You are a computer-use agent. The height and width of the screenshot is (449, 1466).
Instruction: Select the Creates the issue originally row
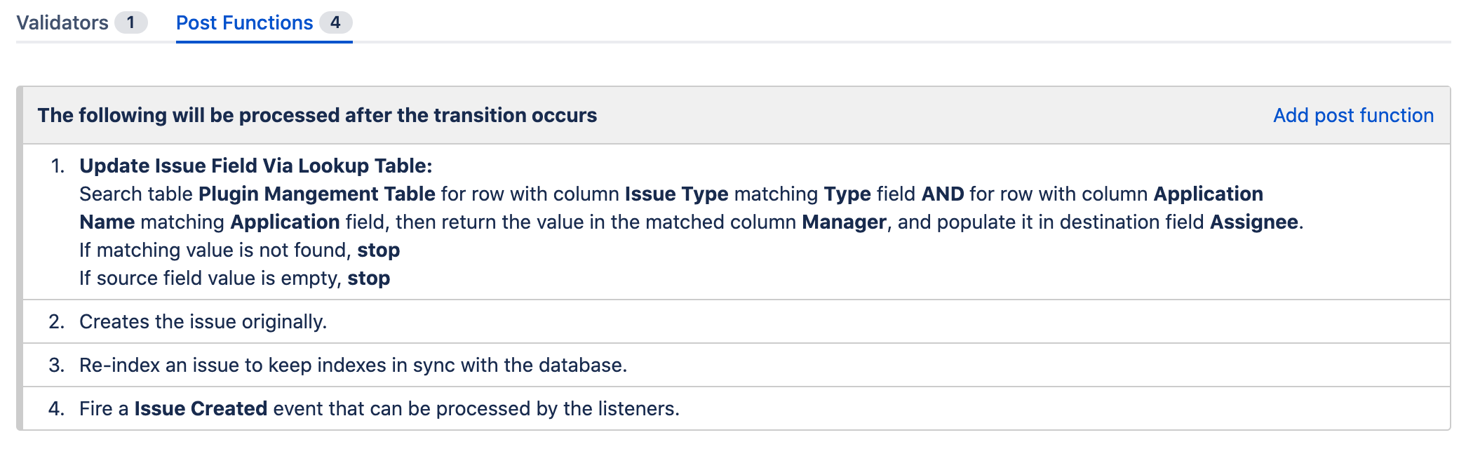pyautogui.click(x=203, y=321)
